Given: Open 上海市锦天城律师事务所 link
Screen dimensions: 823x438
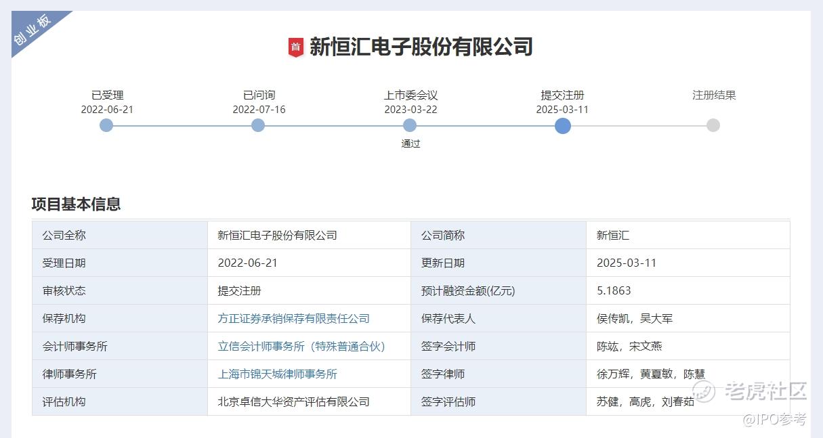Looking at the screenshot, I should (277, 374).
